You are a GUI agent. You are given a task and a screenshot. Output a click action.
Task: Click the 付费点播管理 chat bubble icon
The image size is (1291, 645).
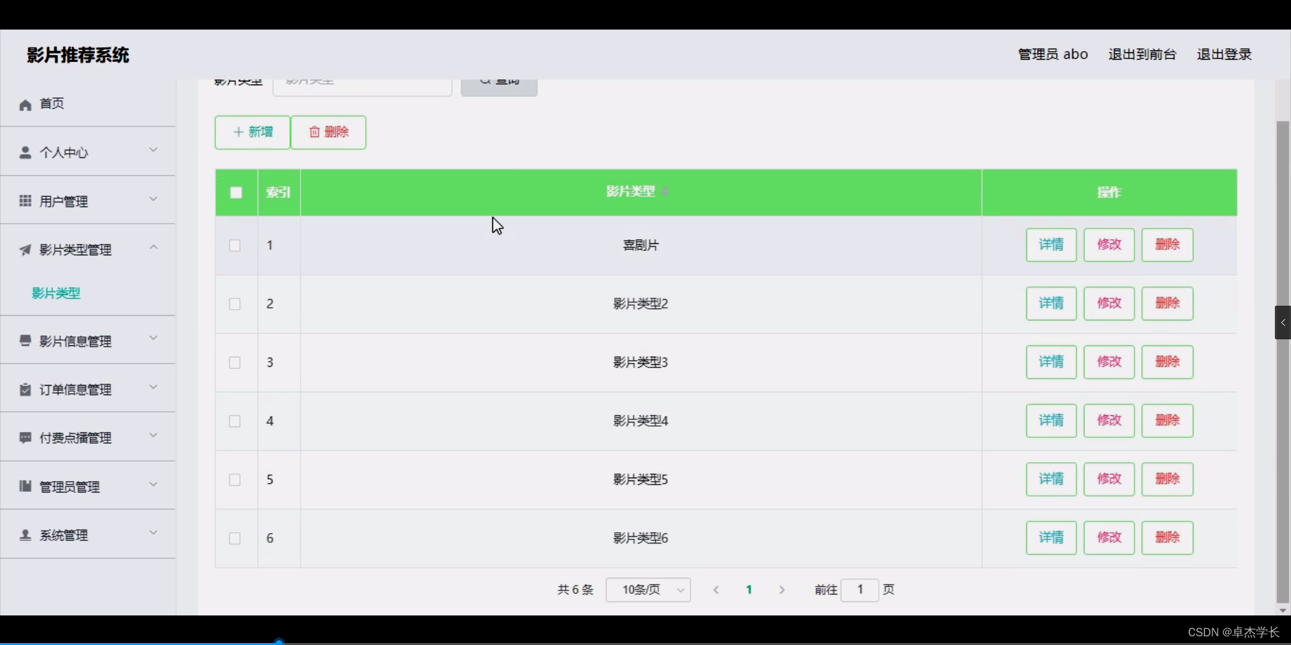point(25,437)
